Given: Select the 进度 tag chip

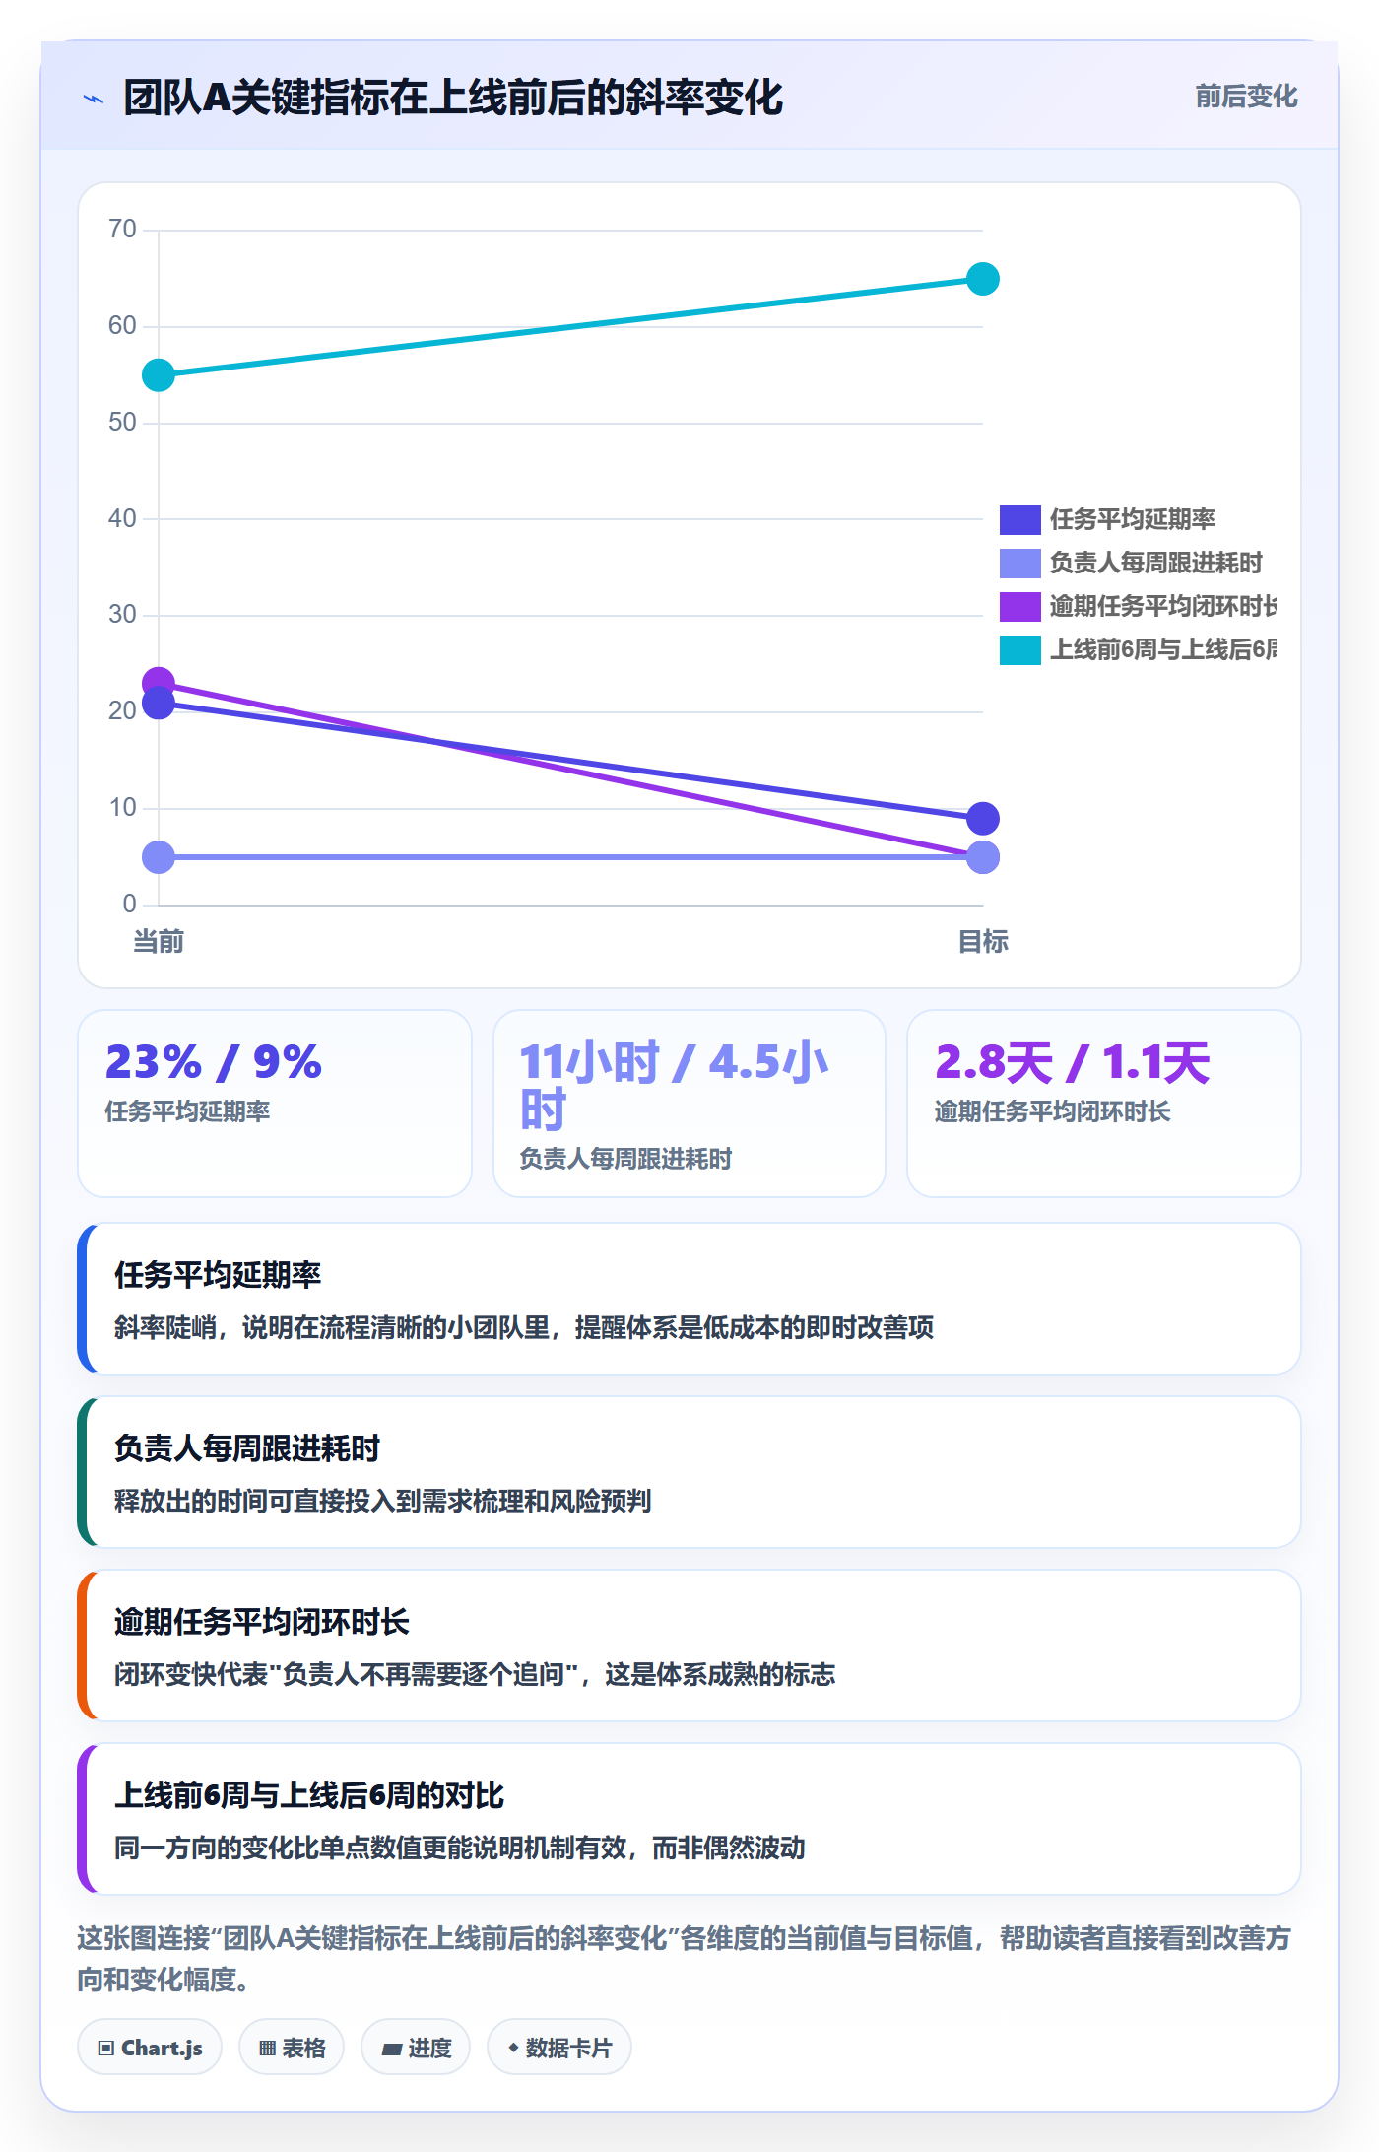Looking at the screenshot, I should coord(416,2048).
